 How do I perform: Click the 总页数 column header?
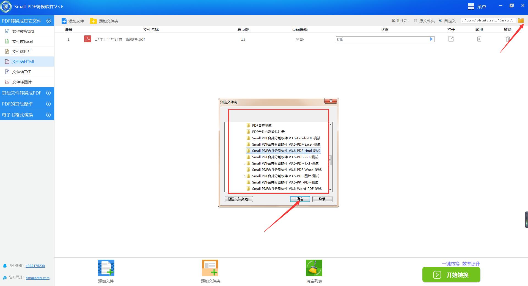(243, 29)
